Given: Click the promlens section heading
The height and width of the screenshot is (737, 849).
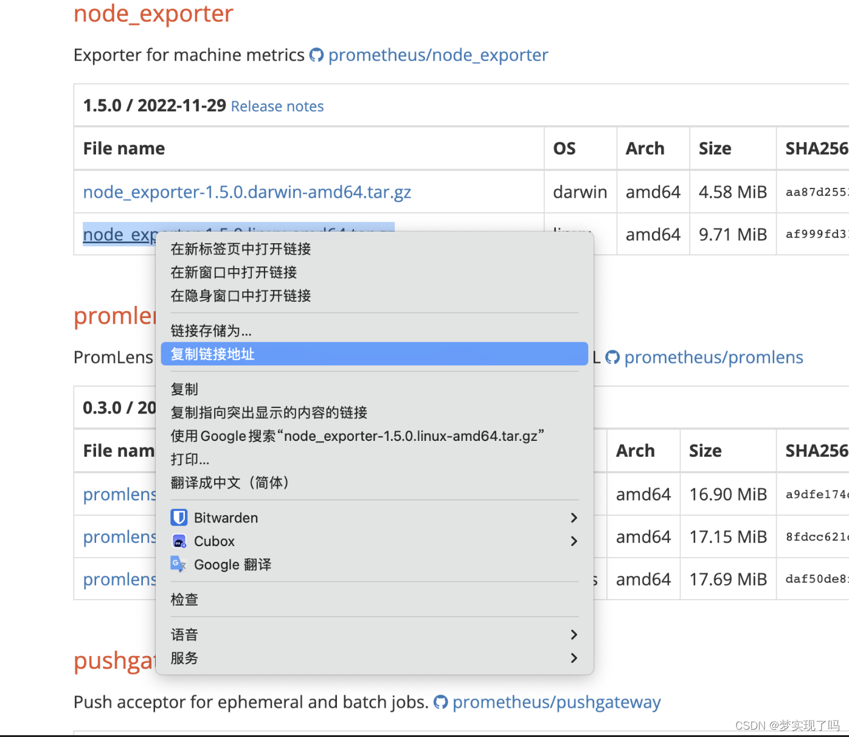Looking at the screenshot, I should pyautogui.click(x=114, y=316).
